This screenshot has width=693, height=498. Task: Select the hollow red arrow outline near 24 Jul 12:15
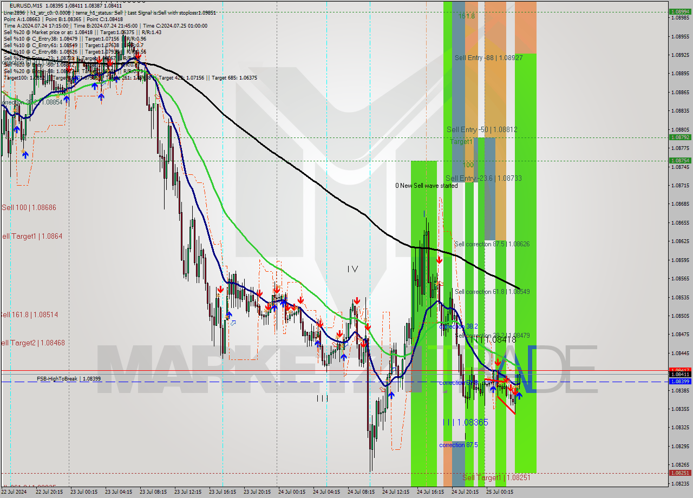click(382, 389)
